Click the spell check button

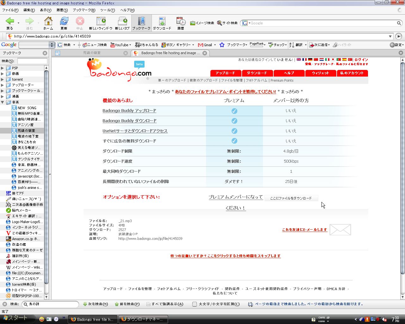coord(277,45)
